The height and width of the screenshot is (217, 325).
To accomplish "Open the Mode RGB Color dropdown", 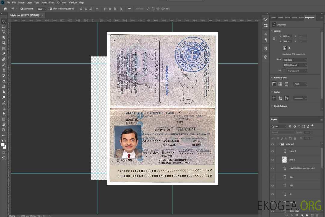I will pyautogui.click(x=295, y=60).
